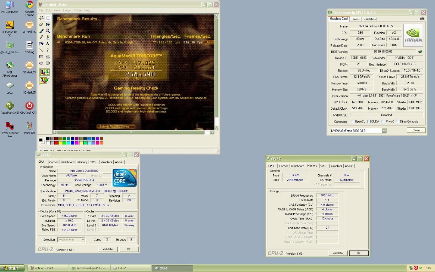Open the File menu in Paint
The image size is (435, 272).
point(41,10)
